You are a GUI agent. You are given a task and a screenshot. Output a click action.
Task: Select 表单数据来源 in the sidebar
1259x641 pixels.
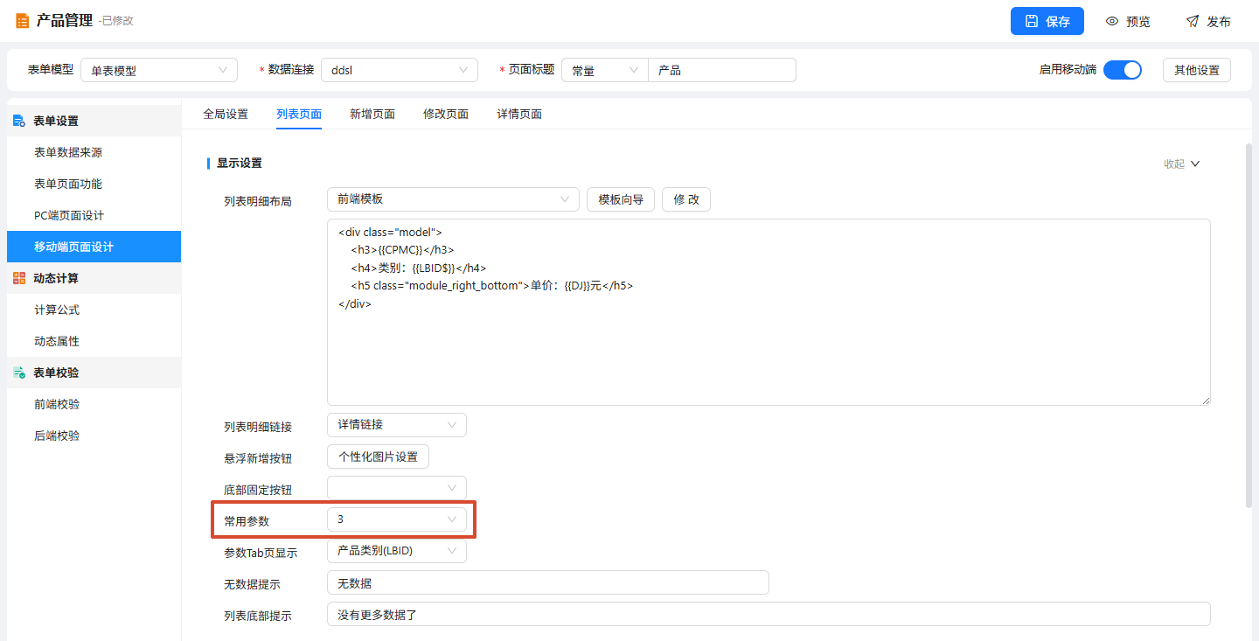pos(94,152)
